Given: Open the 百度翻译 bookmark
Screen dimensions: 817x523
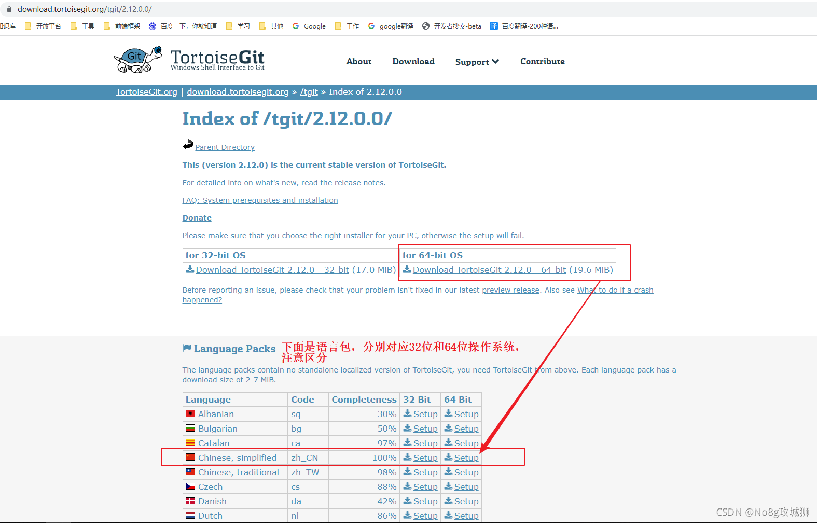Looking at the screenshot, I should (x=524, y=26).
